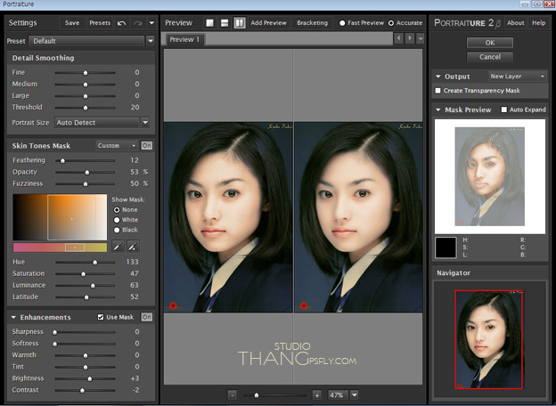Zoom in with plus button

coord(317,395)
